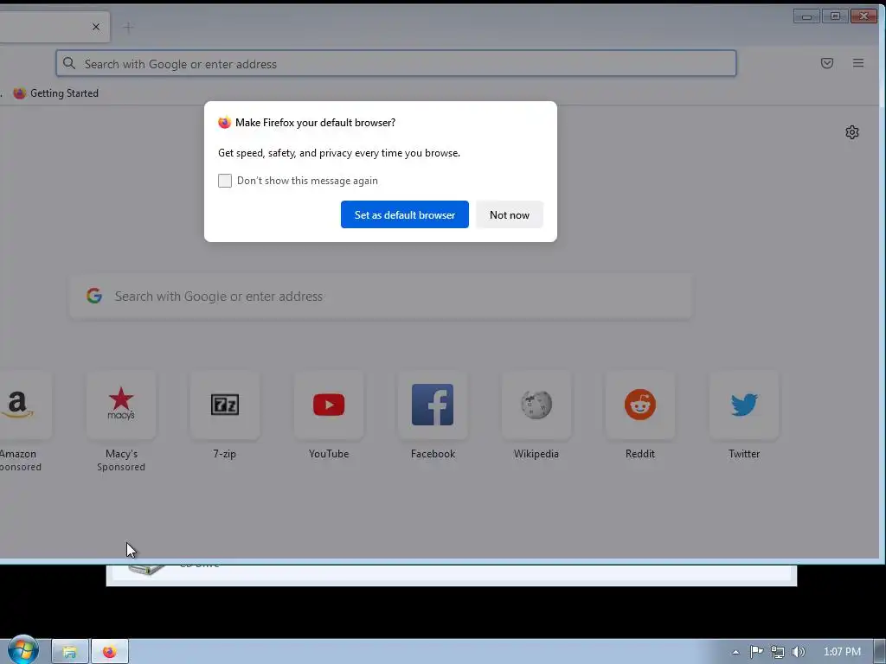
Task: Open the Facebook shortcut tile
Action: 433,405
